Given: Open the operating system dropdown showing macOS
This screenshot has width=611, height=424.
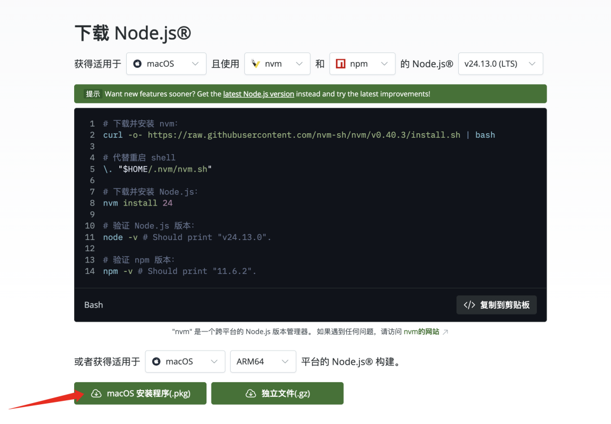Looking at the screenshot, I should pyautogui.click(x=166, y=63).
